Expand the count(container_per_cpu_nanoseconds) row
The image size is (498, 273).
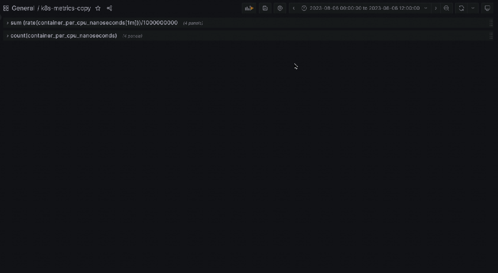pos(8,36)
